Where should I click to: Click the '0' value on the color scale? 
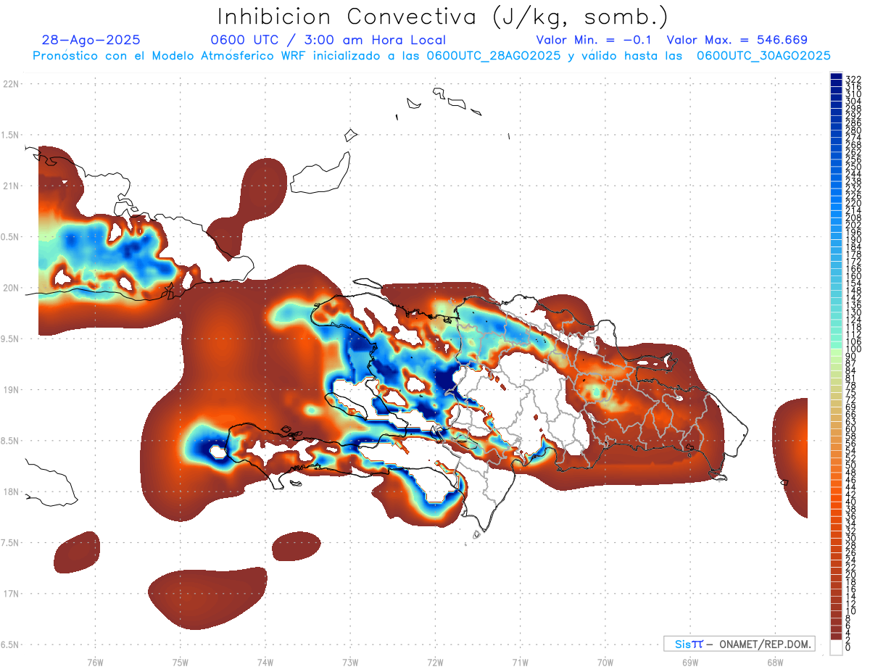click(x=848, y=647)
